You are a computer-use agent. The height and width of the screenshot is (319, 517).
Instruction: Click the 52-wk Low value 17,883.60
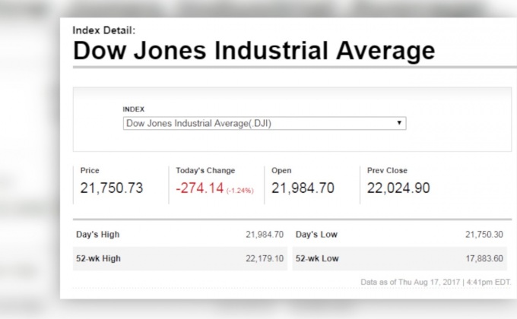point(484,258)
